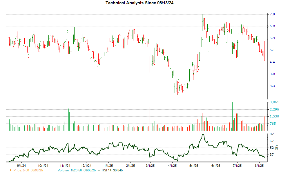Click the 'Price: 5.50 08/08/25' legend text

tap(28, 170)
